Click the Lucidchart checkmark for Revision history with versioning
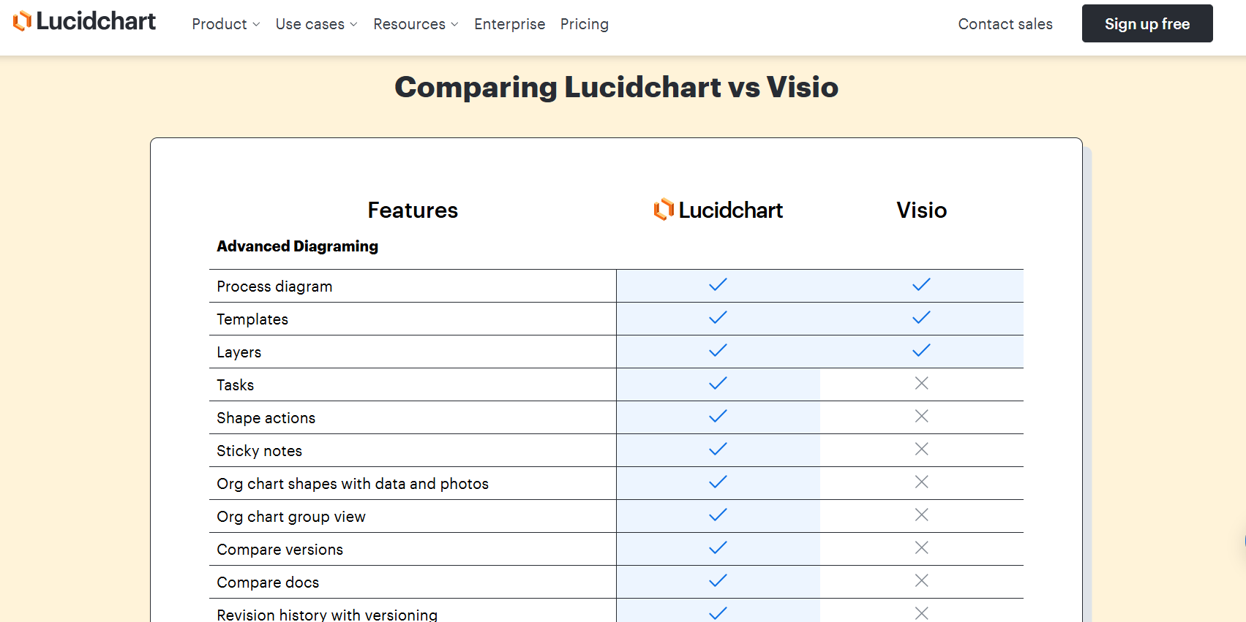 tap(717, 612)
